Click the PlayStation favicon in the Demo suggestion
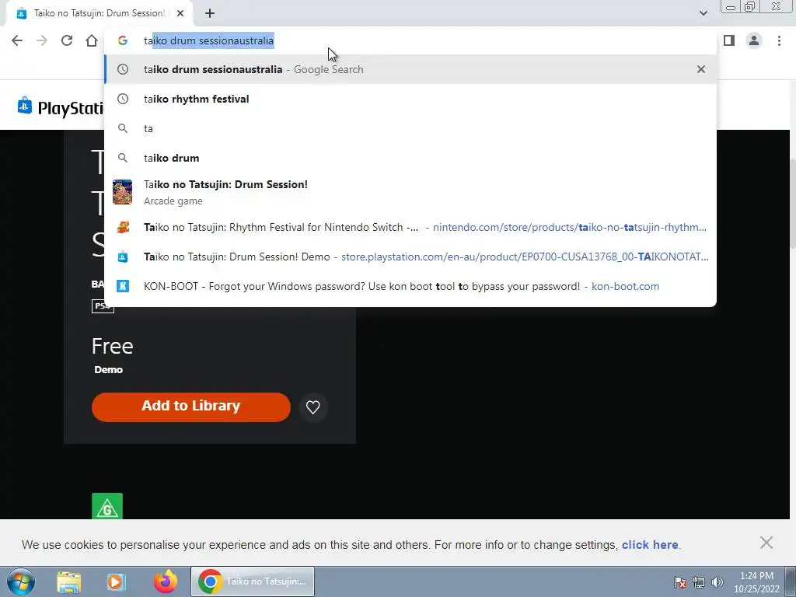 (123, 257)
